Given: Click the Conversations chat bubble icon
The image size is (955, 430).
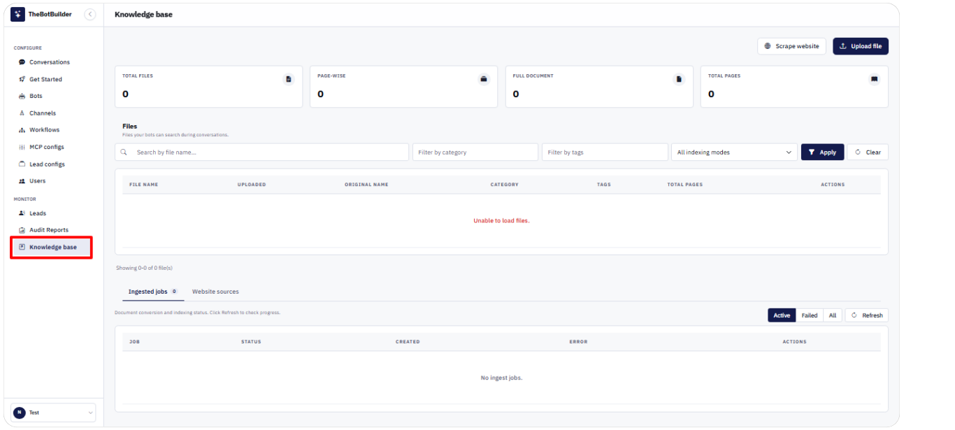Looking at the screenshot, I should pos(22,62).
